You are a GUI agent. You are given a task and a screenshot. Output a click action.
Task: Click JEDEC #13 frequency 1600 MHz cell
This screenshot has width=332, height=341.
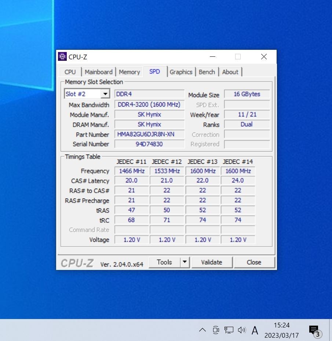tap(203, 171)
